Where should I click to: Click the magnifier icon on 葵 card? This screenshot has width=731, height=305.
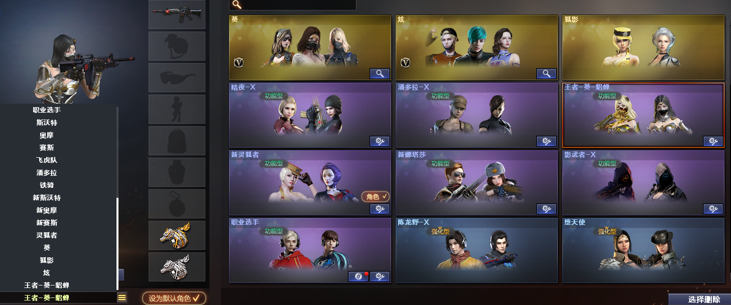click(380, 74)
